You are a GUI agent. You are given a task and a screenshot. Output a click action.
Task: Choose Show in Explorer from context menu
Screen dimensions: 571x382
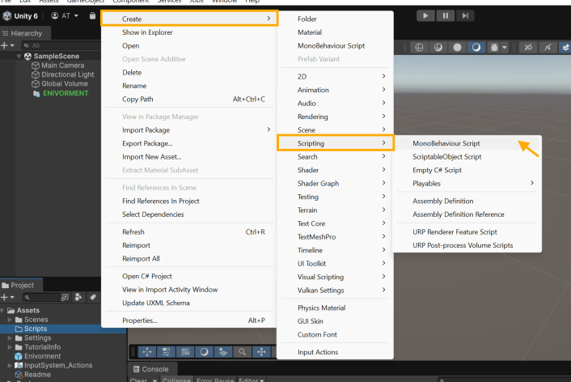click(x=188, y=32)
